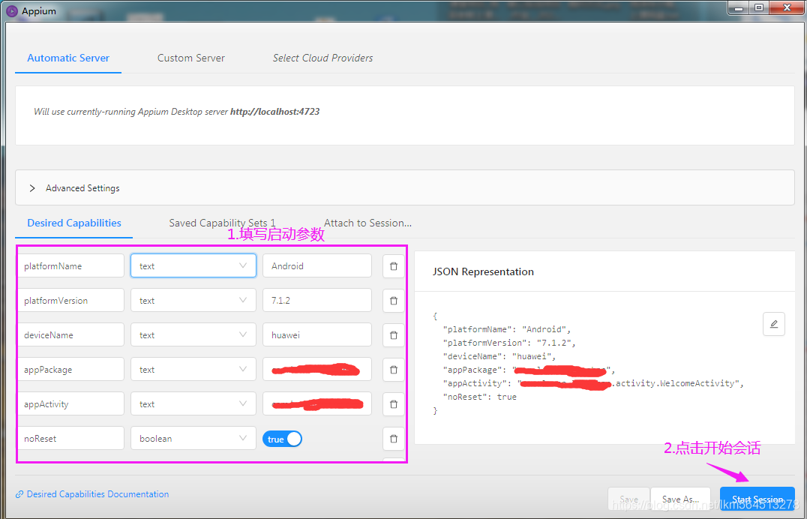Click the platformVersion name field
The image size is (807, 519).
tap(71, 300)
